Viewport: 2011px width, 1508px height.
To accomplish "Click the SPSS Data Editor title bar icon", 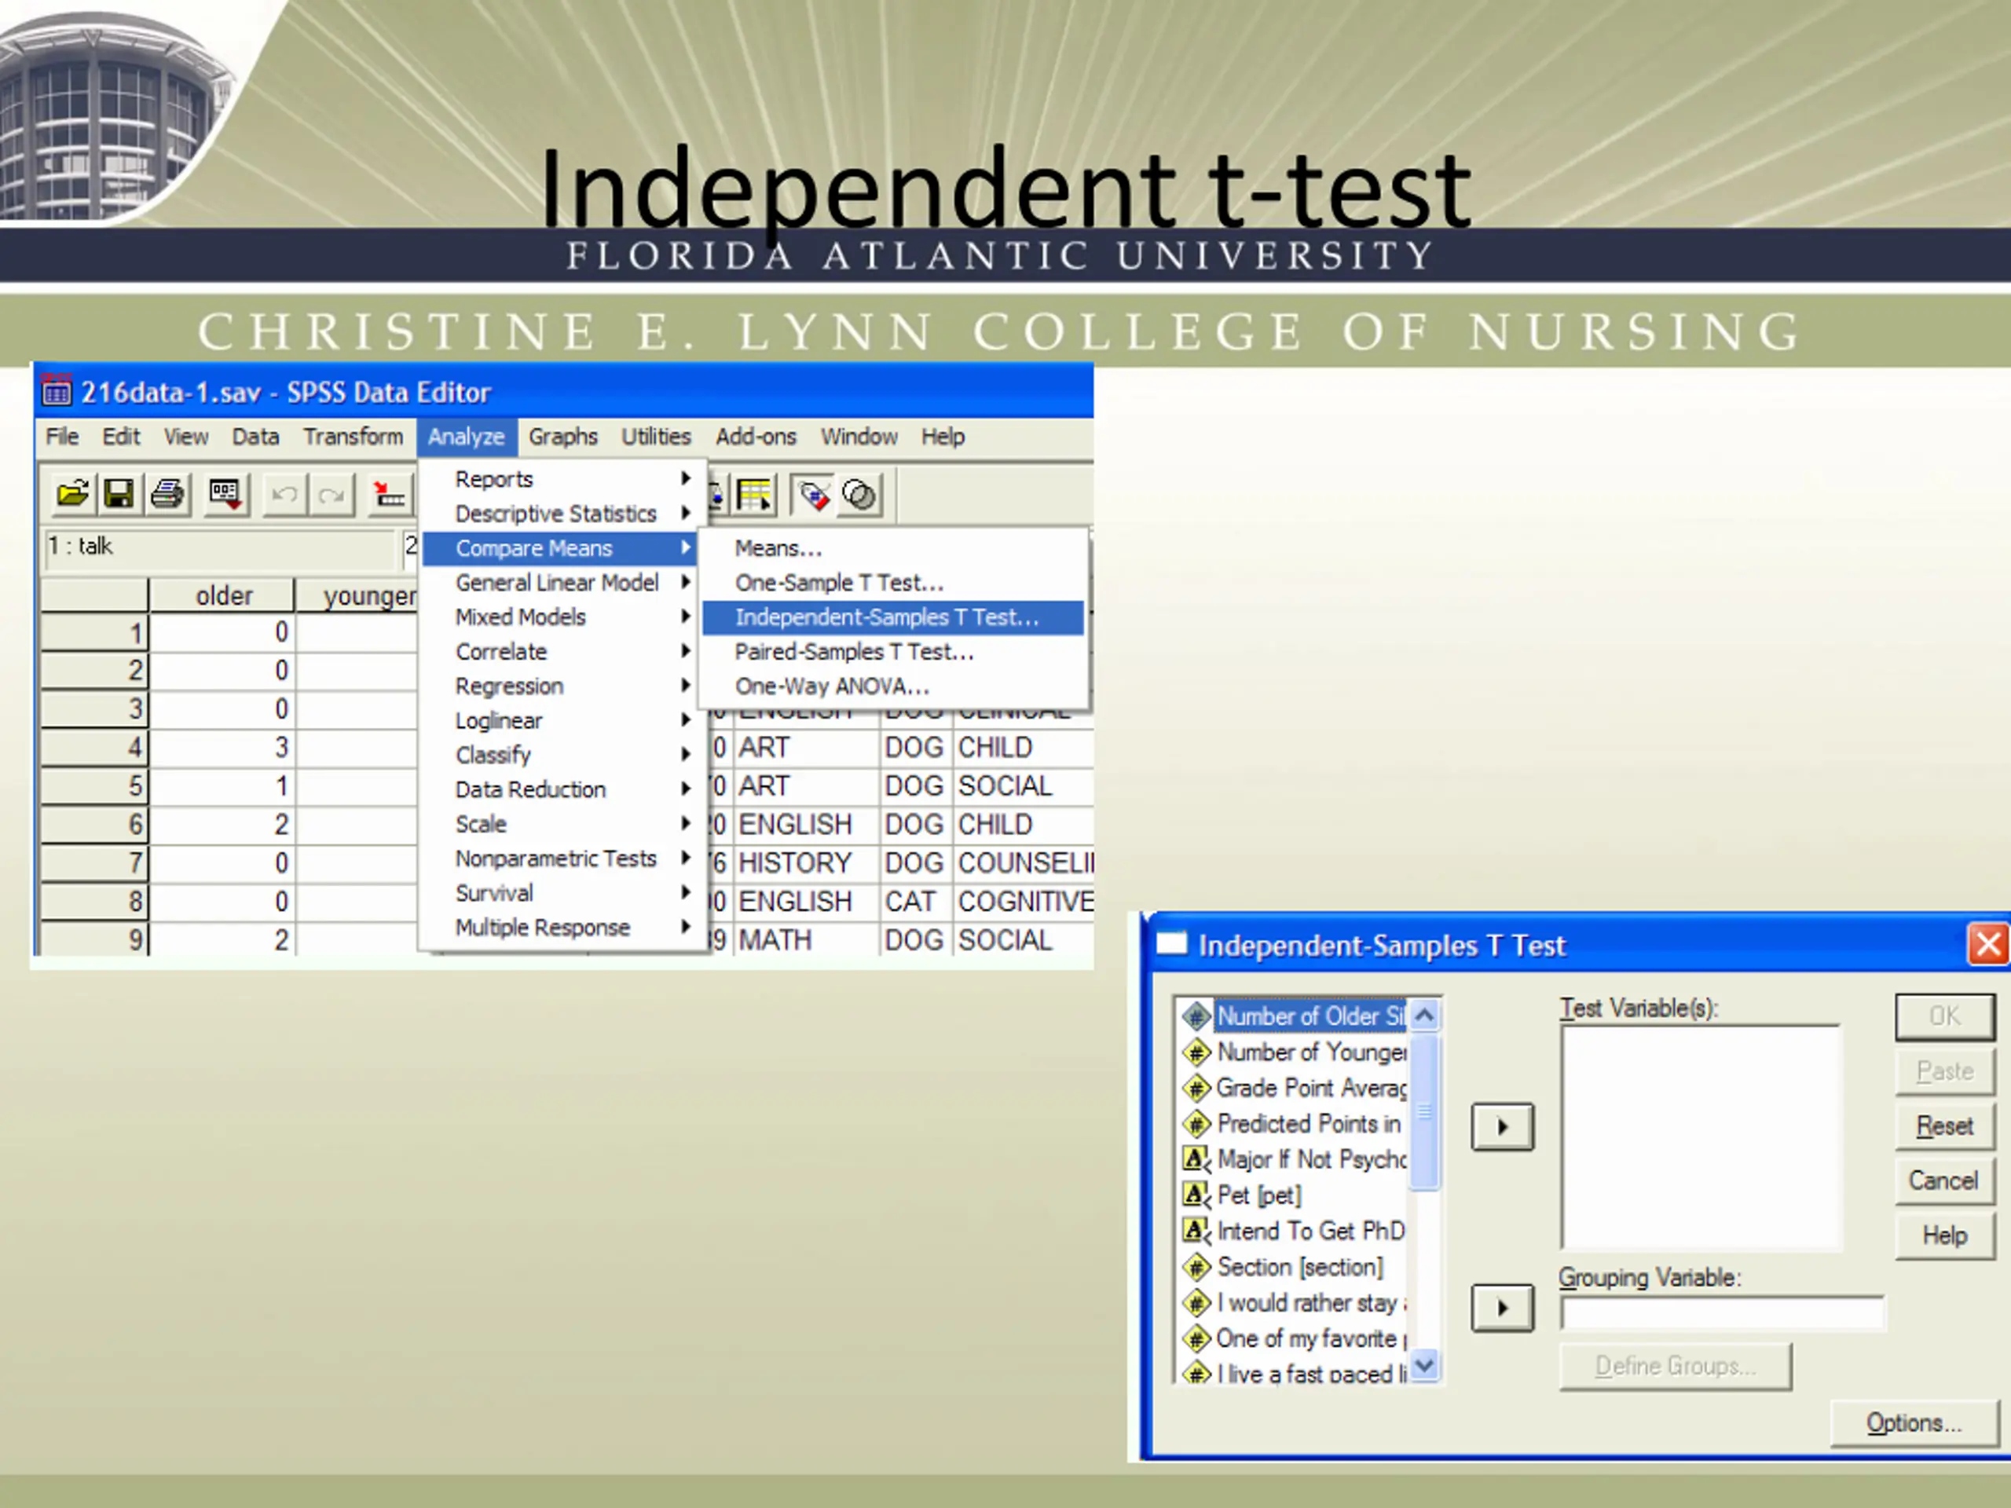I will 57,392.
